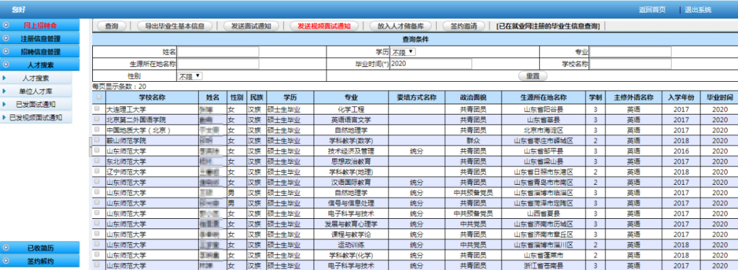The height and width of the screenshot is (270, 738).
Task: Open 已发视频面试通知 menu item
Action: pyautogui.click(x=36, y=117)
